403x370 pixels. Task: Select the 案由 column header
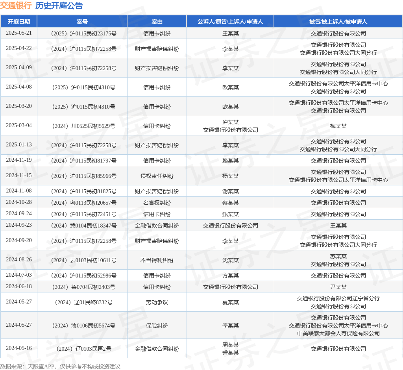[x=157, y=22]
